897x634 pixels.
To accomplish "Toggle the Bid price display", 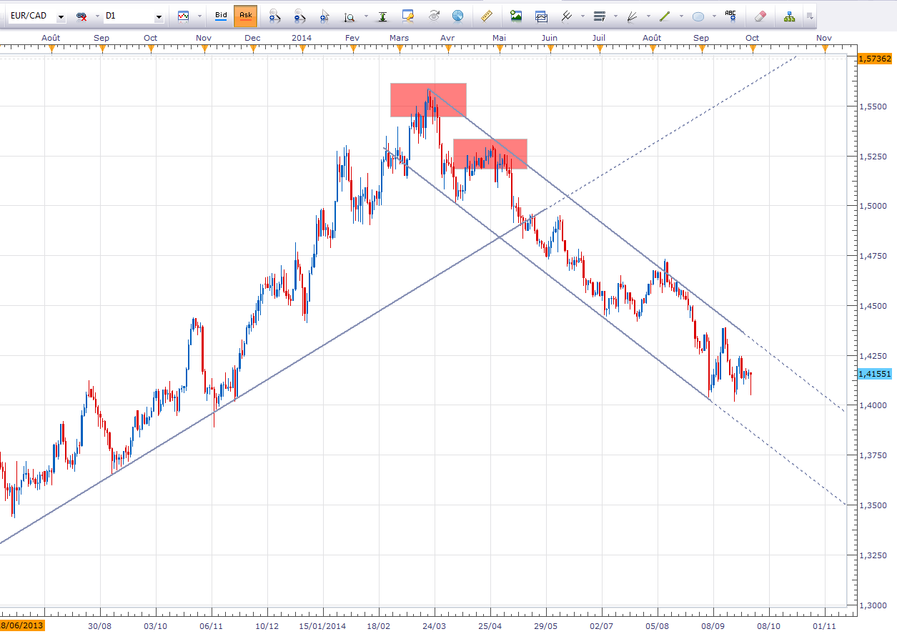I will [x=221, y=15].
